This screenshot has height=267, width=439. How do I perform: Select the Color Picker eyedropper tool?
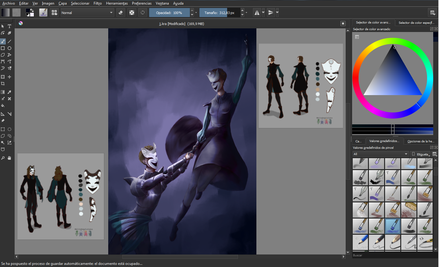tap(9, 92)
